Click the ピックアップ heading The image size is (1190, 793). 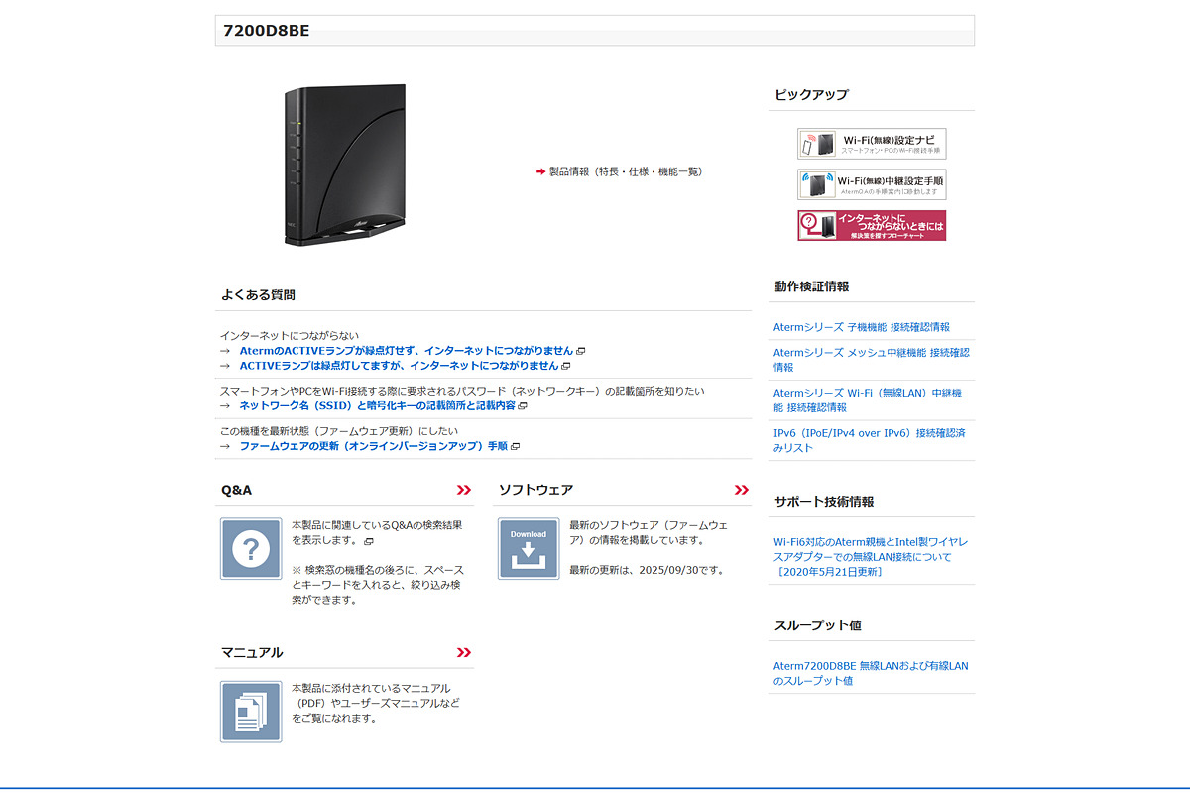click(811, 95)
